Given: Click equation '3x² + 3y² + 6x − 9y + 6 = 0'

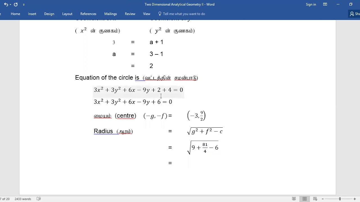Looking at the screenshot, I should tap(133, 102).
